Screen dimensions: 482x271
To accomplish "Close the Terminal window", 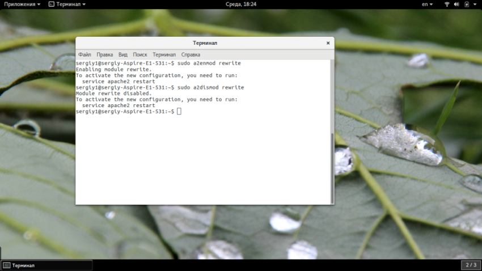I will [x=328, y=43].
